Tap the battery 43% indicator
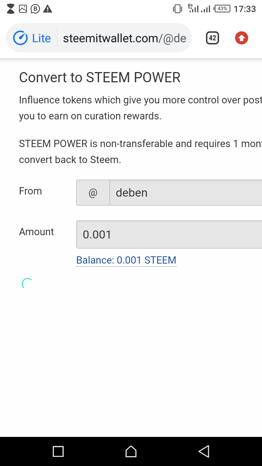The image size is (262, 466). 222,9
